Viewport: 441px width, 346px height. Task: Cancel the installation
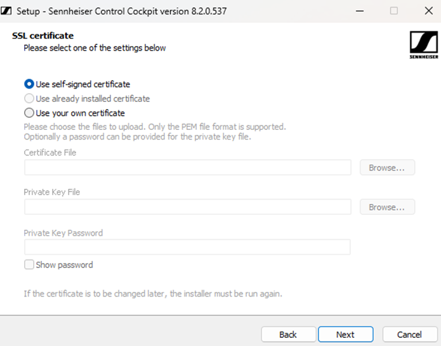(x=409, y=334)
